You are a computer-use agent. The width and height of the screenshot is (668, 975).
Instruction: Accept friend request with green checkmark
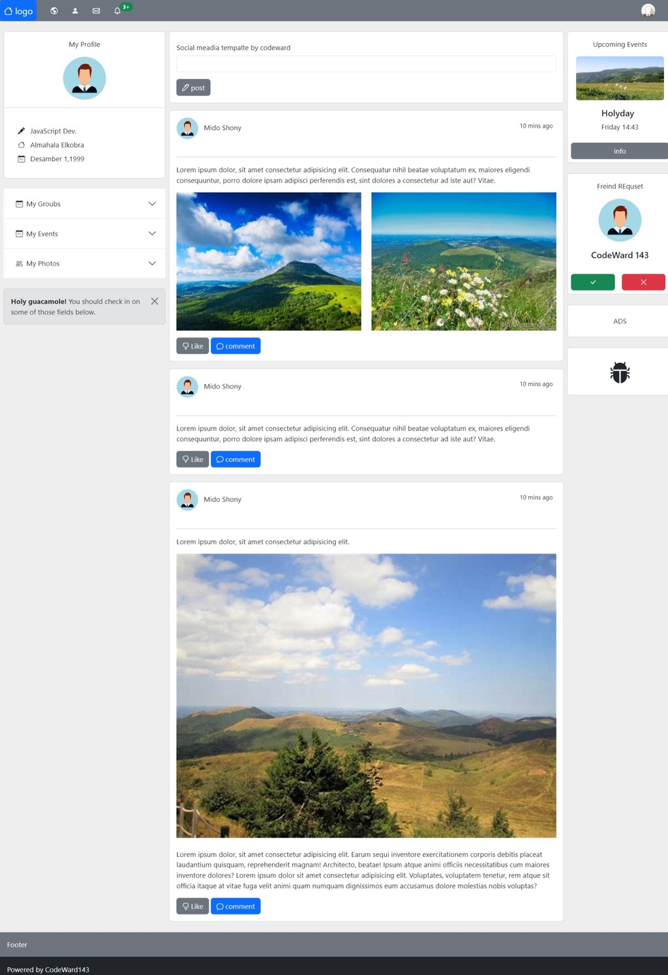tap(593, 282)
